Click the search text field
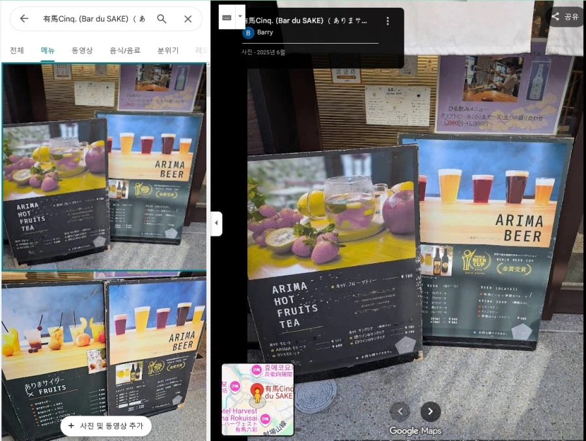Image resolution: width=586 pixels, height=441 pixels. coord(93,19)
